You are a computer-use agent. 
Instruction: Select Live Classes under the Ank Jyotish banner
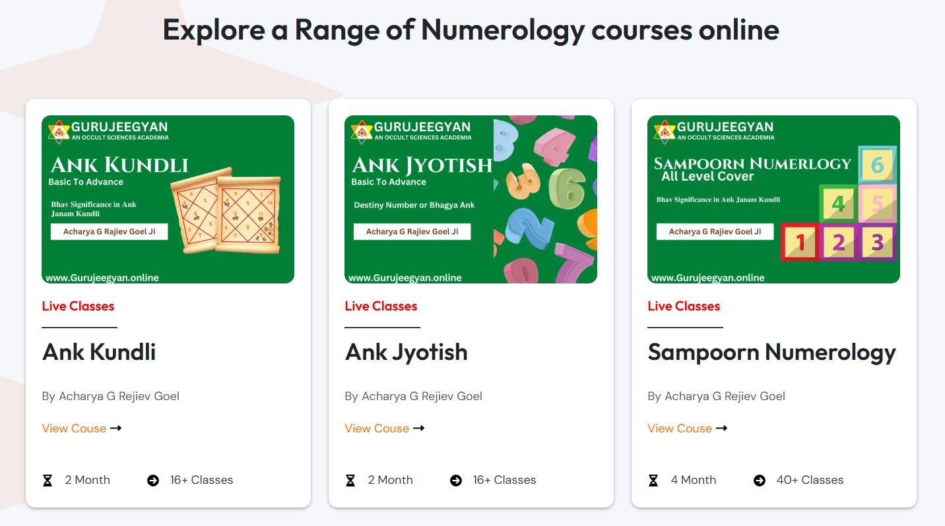[380, 306]
